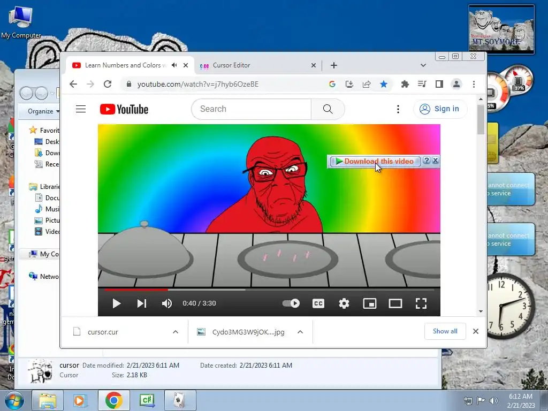Screen dimensions: 548x411
Task: Click the Chrome taskbar icon
Action: pyautogui.click(x=113, y=400)
